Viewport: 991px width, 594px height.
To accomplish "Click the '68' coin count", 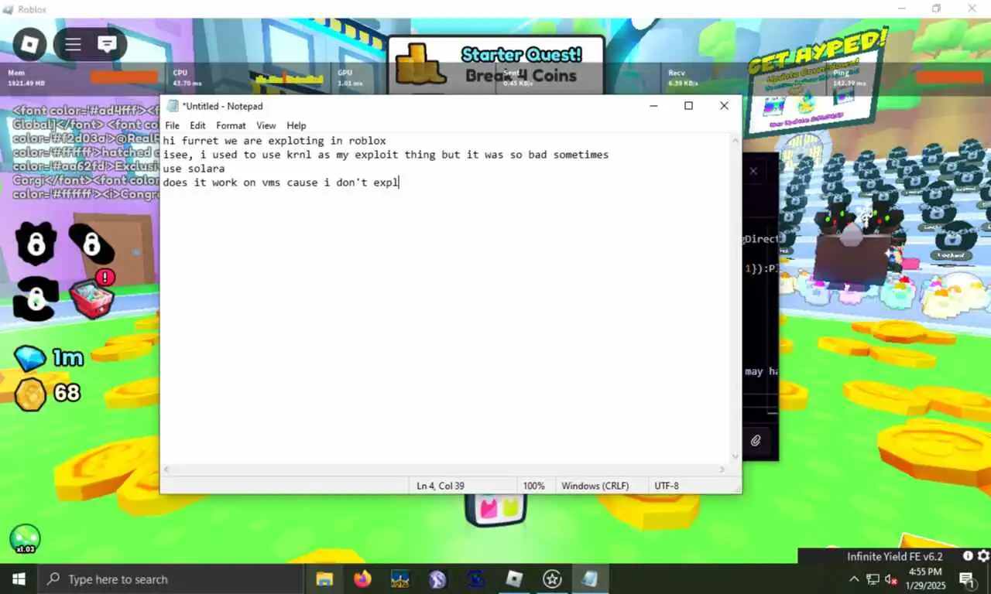I will (x=67, y=393).
